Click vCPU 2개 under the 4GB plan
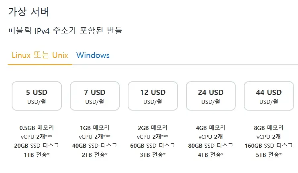This screenshot has height=173, width=298. [x=211, y=137]
